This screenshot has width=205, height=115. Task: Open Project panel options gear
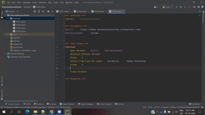tap(48, 11)
